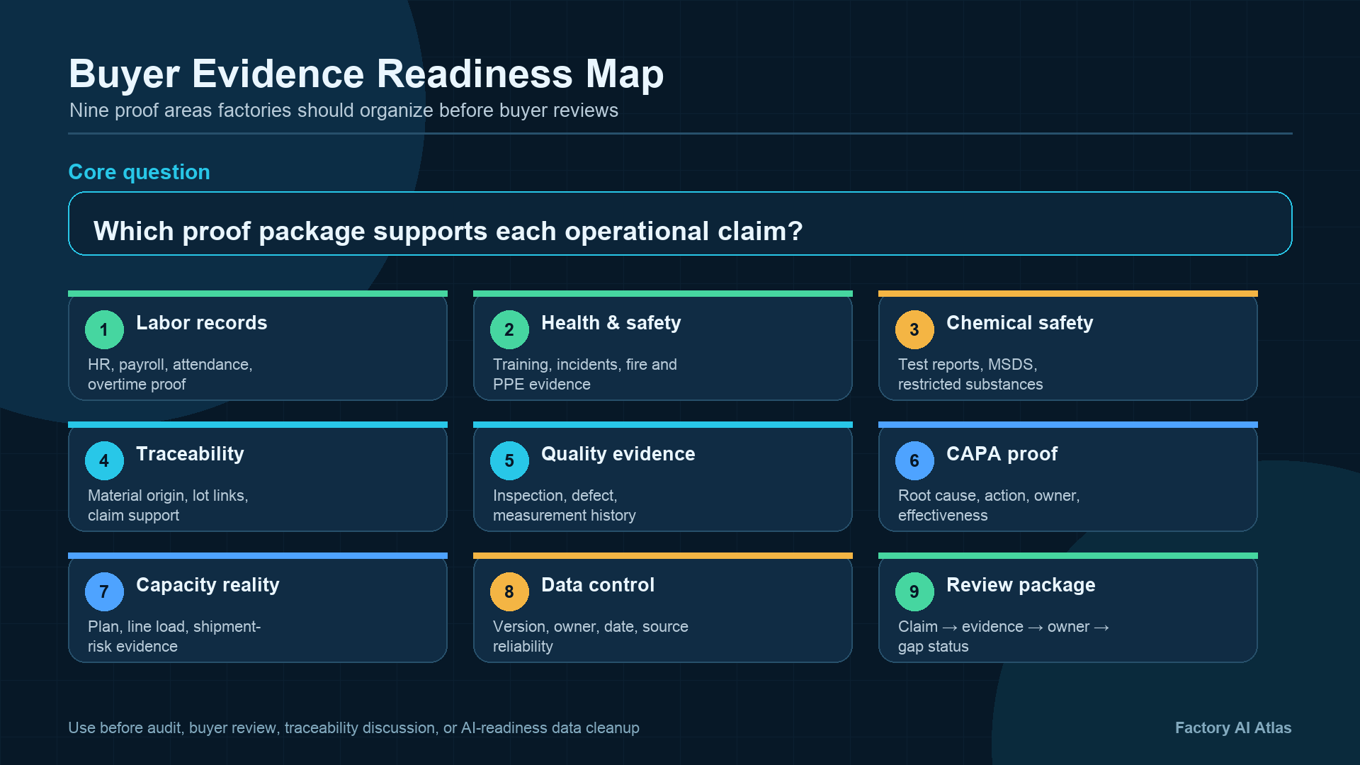The height and width of the screenshot is (765, 1360).
Task: Click the green number 2 badge
Action: coord(509,329)
